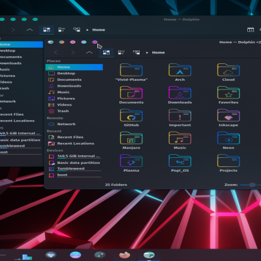Screen dimensions: 261x261
Task: Open the Documents folder in the file grid
Action: pyautogui.click(x=131, y=95)
